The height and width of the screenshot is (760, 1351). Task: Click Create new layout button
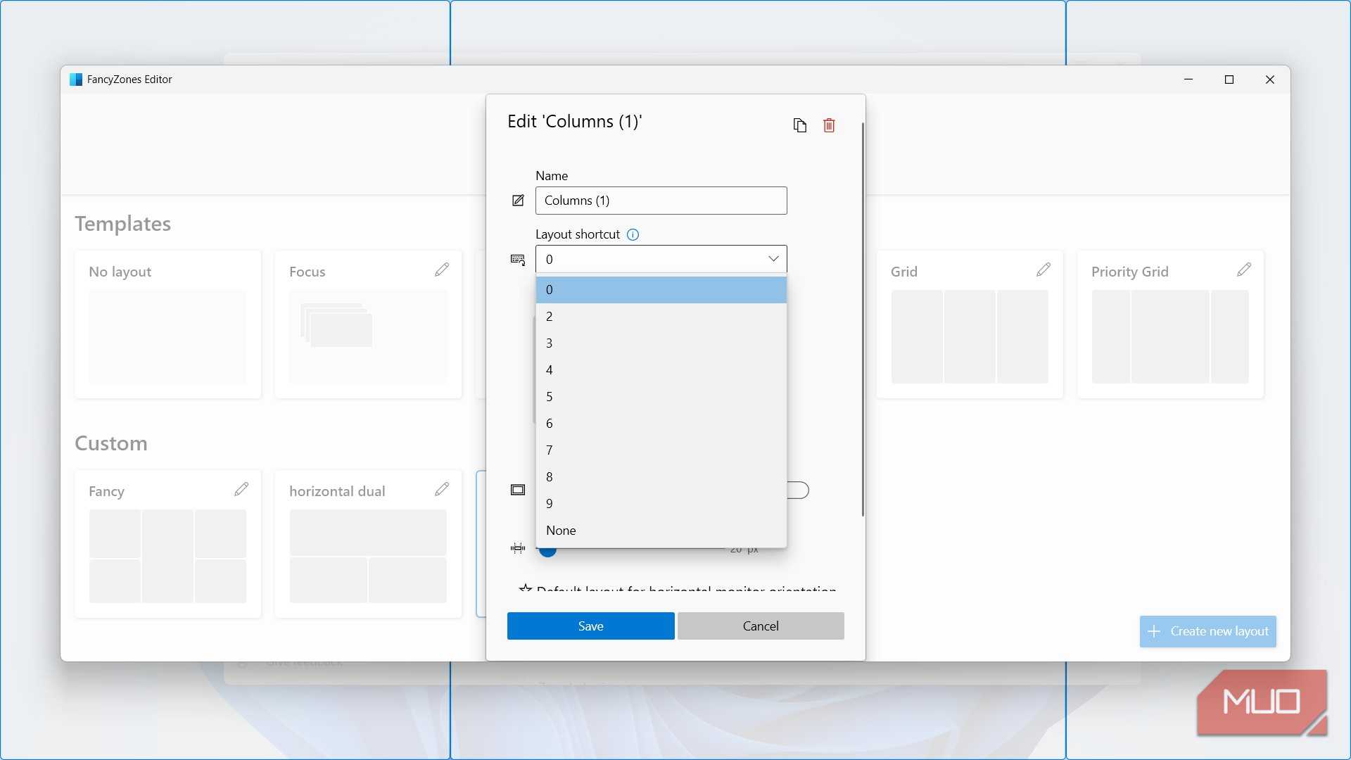1208,631
